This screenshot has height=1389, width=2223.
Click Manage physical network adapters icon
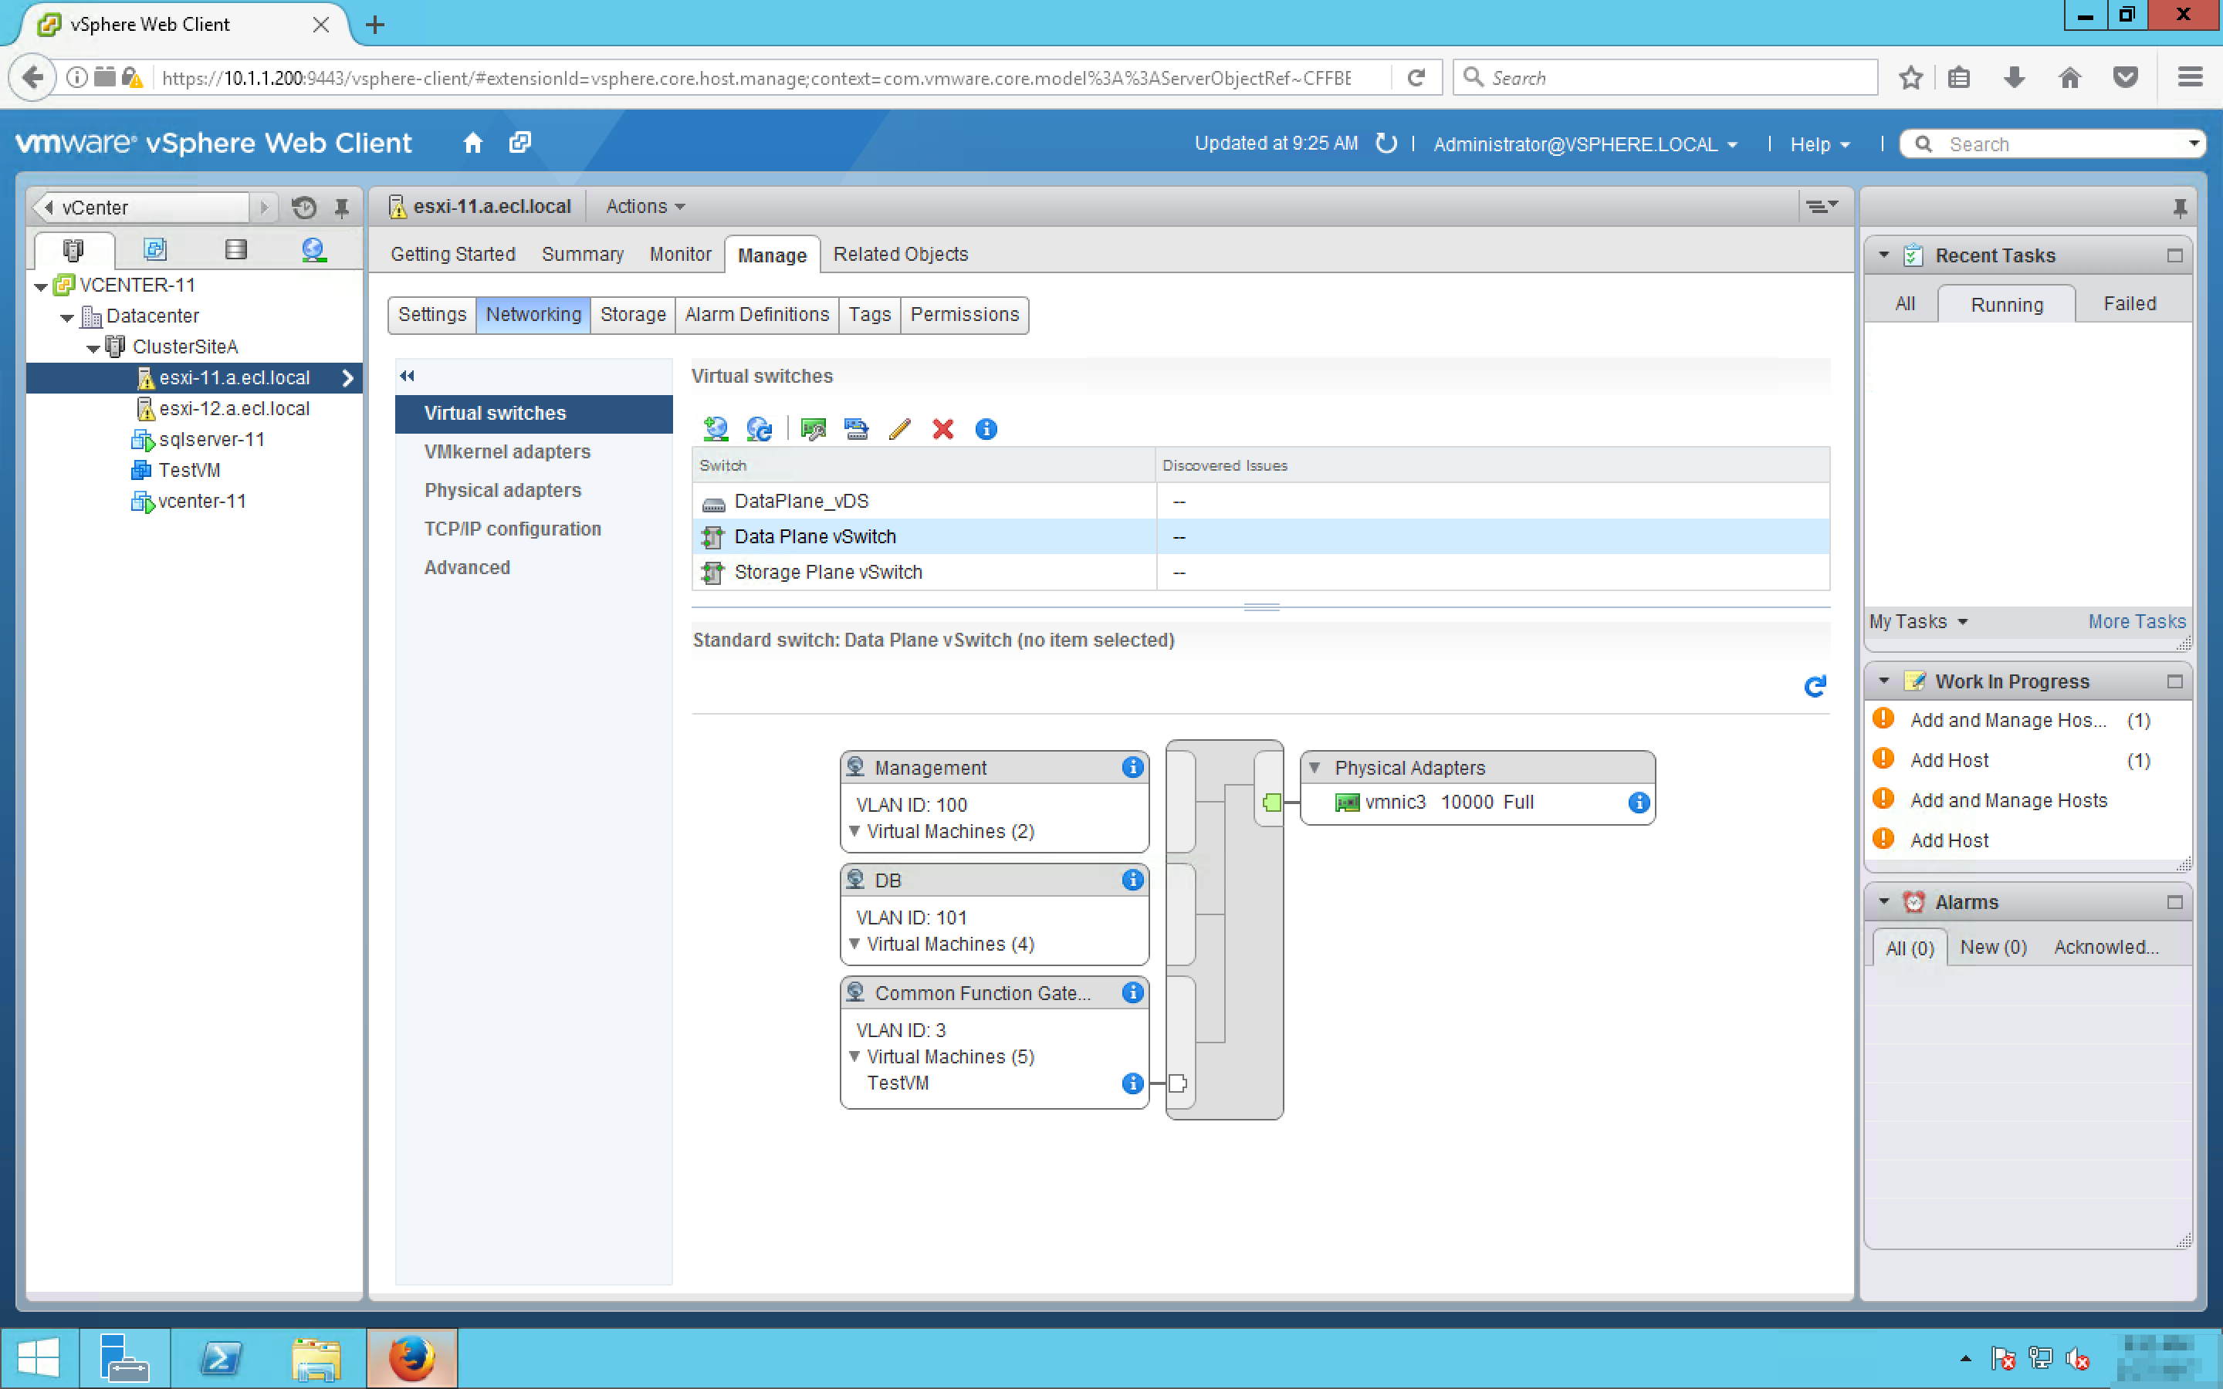coord(813,429)
